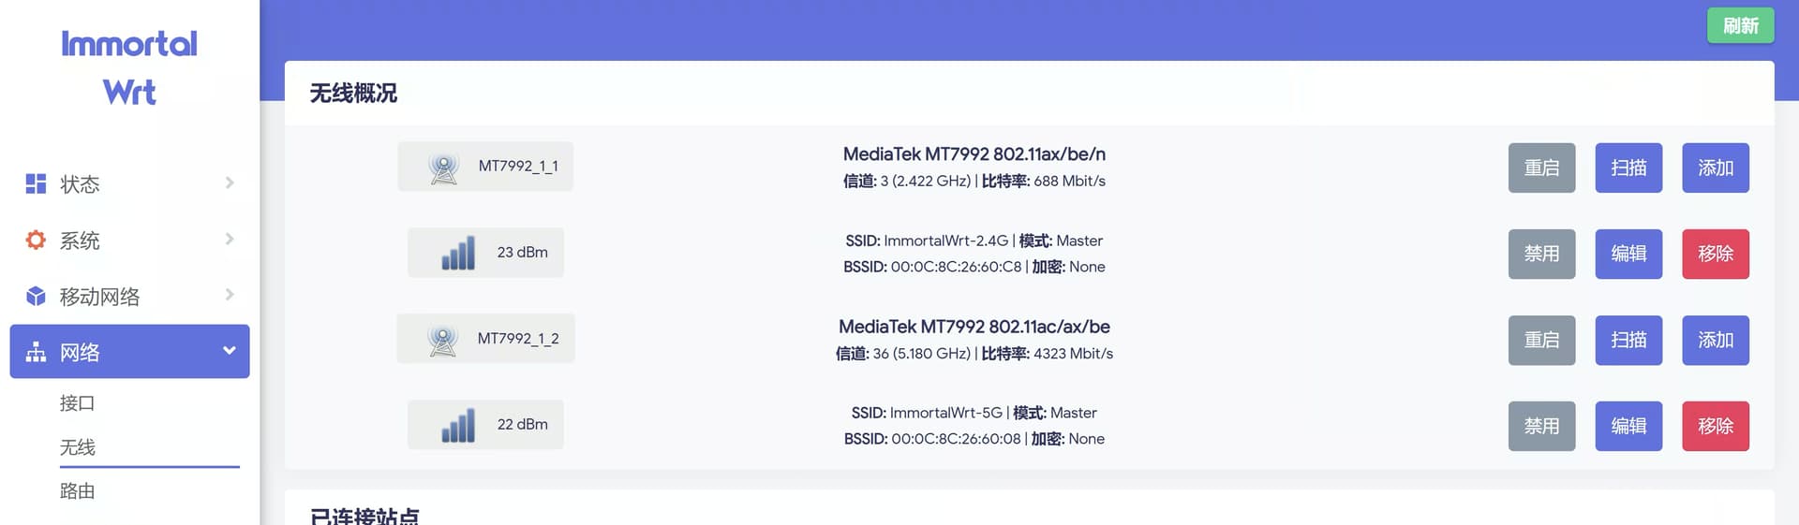
Task: Click the MT7992_1_1 radio antenna icon
Action: tap(443, 168)
